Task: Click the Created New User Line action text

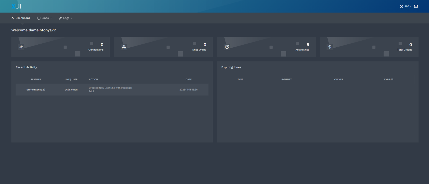Action: [110, 89]
